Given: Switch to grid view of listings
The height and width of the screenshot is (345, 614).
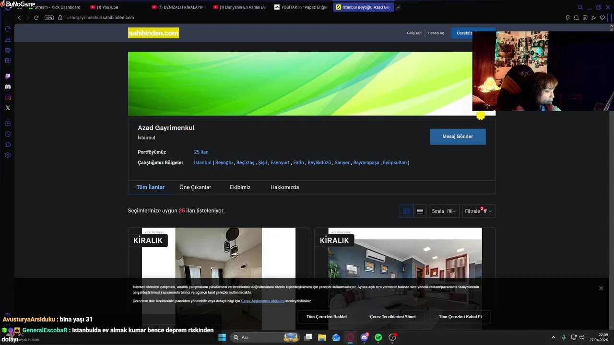Looking at the screenshot, I should [x=406, y=211].
